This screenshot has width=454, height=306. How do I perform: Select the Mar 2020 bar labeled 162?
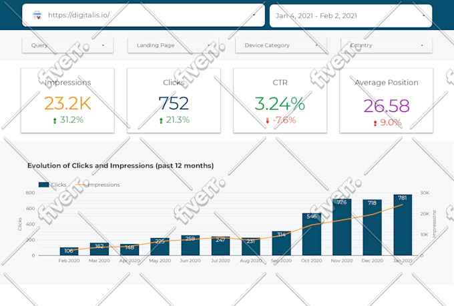[99, 249]
